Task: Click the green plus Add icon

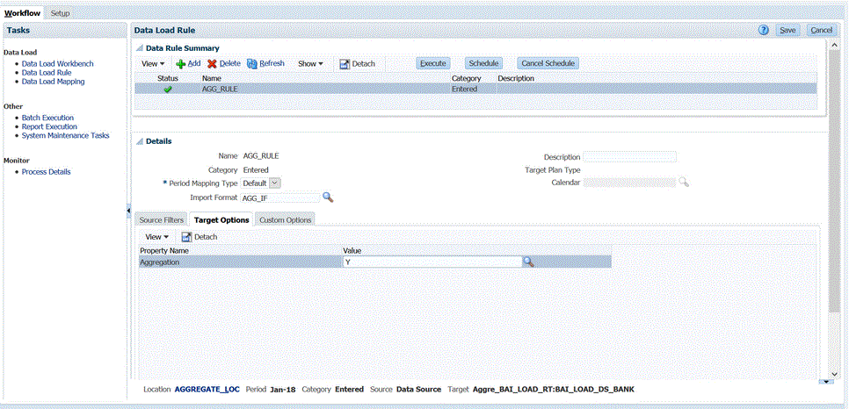Action: click(180, 64)
